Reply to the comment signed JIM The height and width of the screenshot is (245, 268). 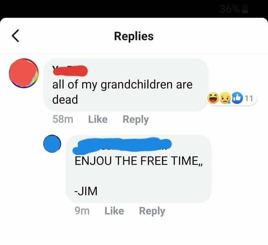[152, 211]
